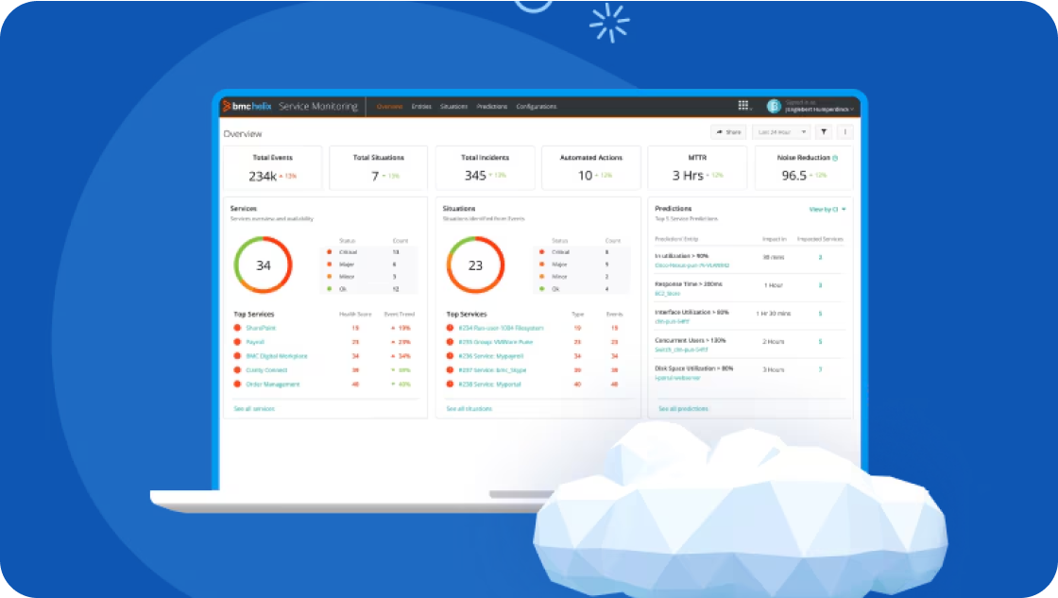
Task: Click the Noise Reduction info icon
Action: tap(835, 158)
